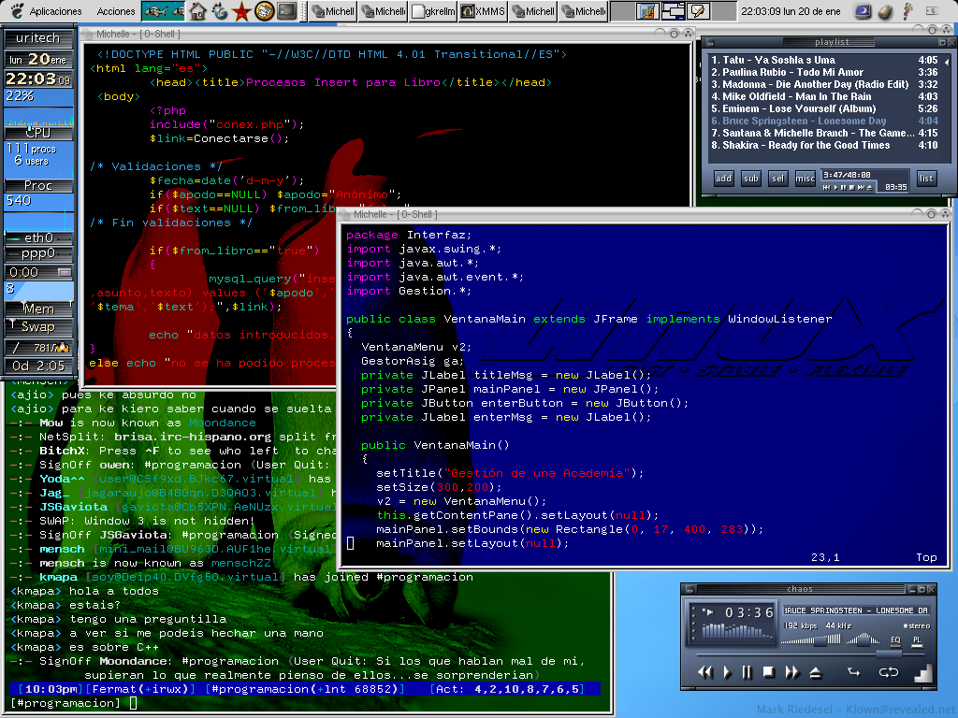Click the playlist 'misc' button
Screen dimensions: 958x718
point(805,179)
